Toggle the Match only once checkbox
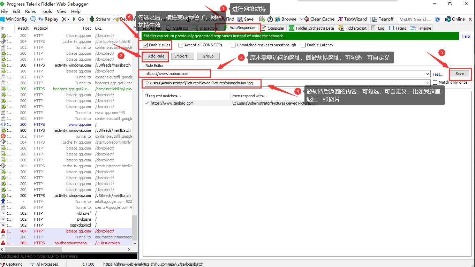Image resolution: width=475 pixels, height=267 pixels. click(x=435, y=82)
